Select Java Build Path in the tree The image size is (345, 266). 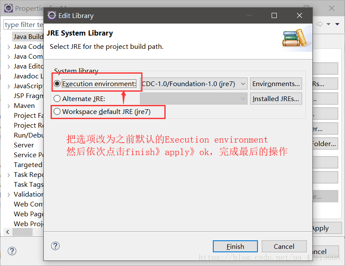coord(28,37)
